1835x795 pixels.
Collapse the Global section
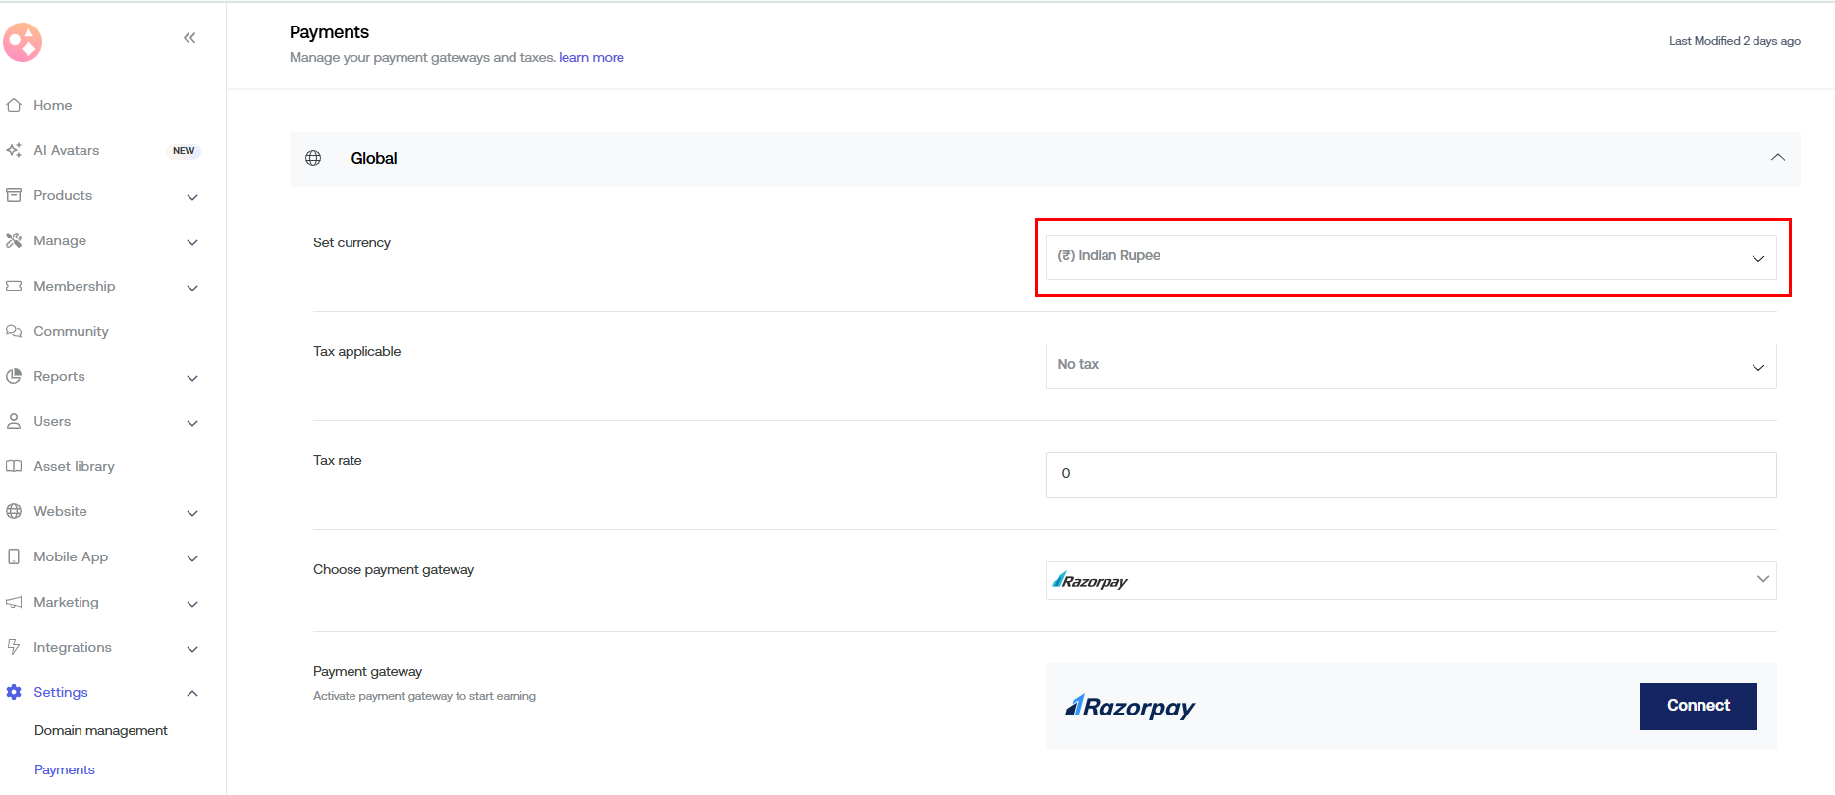tap(1777, 158)
